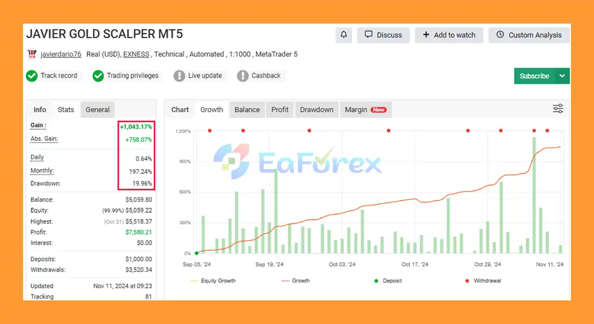Click the Track record green checkmark
The width and height of the screenshot is (594, 324).
(32, 76)
